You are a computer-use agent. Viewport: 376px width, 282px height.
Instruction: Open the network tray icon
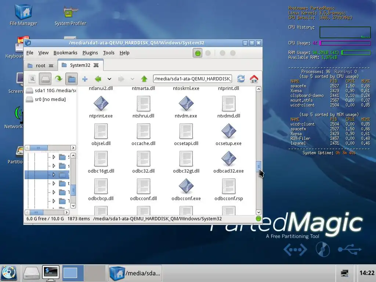[x=344, y=273]
